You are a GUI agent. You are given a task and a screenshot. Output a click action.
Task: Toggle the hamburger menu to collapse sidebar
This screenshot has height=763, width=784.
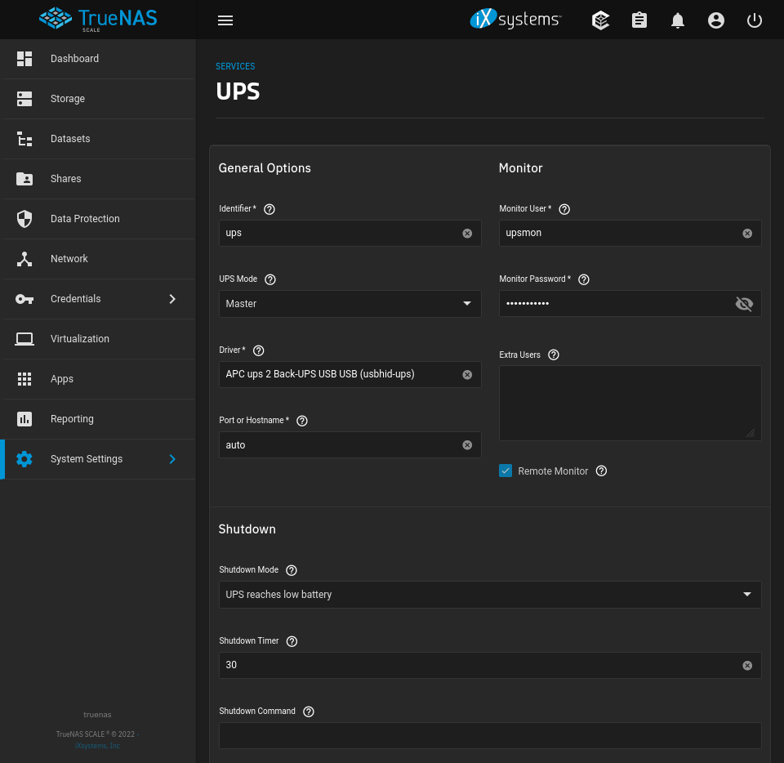[225, 20]
